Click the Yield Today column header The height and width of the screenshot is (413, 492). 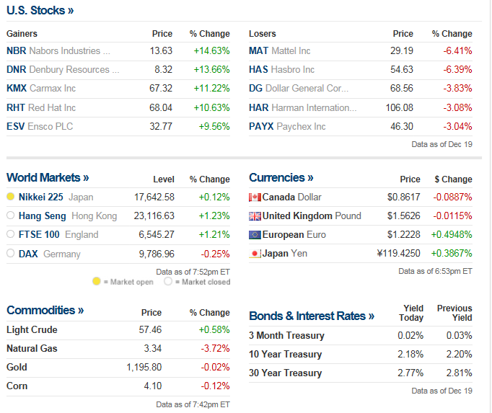coord(411,313)
